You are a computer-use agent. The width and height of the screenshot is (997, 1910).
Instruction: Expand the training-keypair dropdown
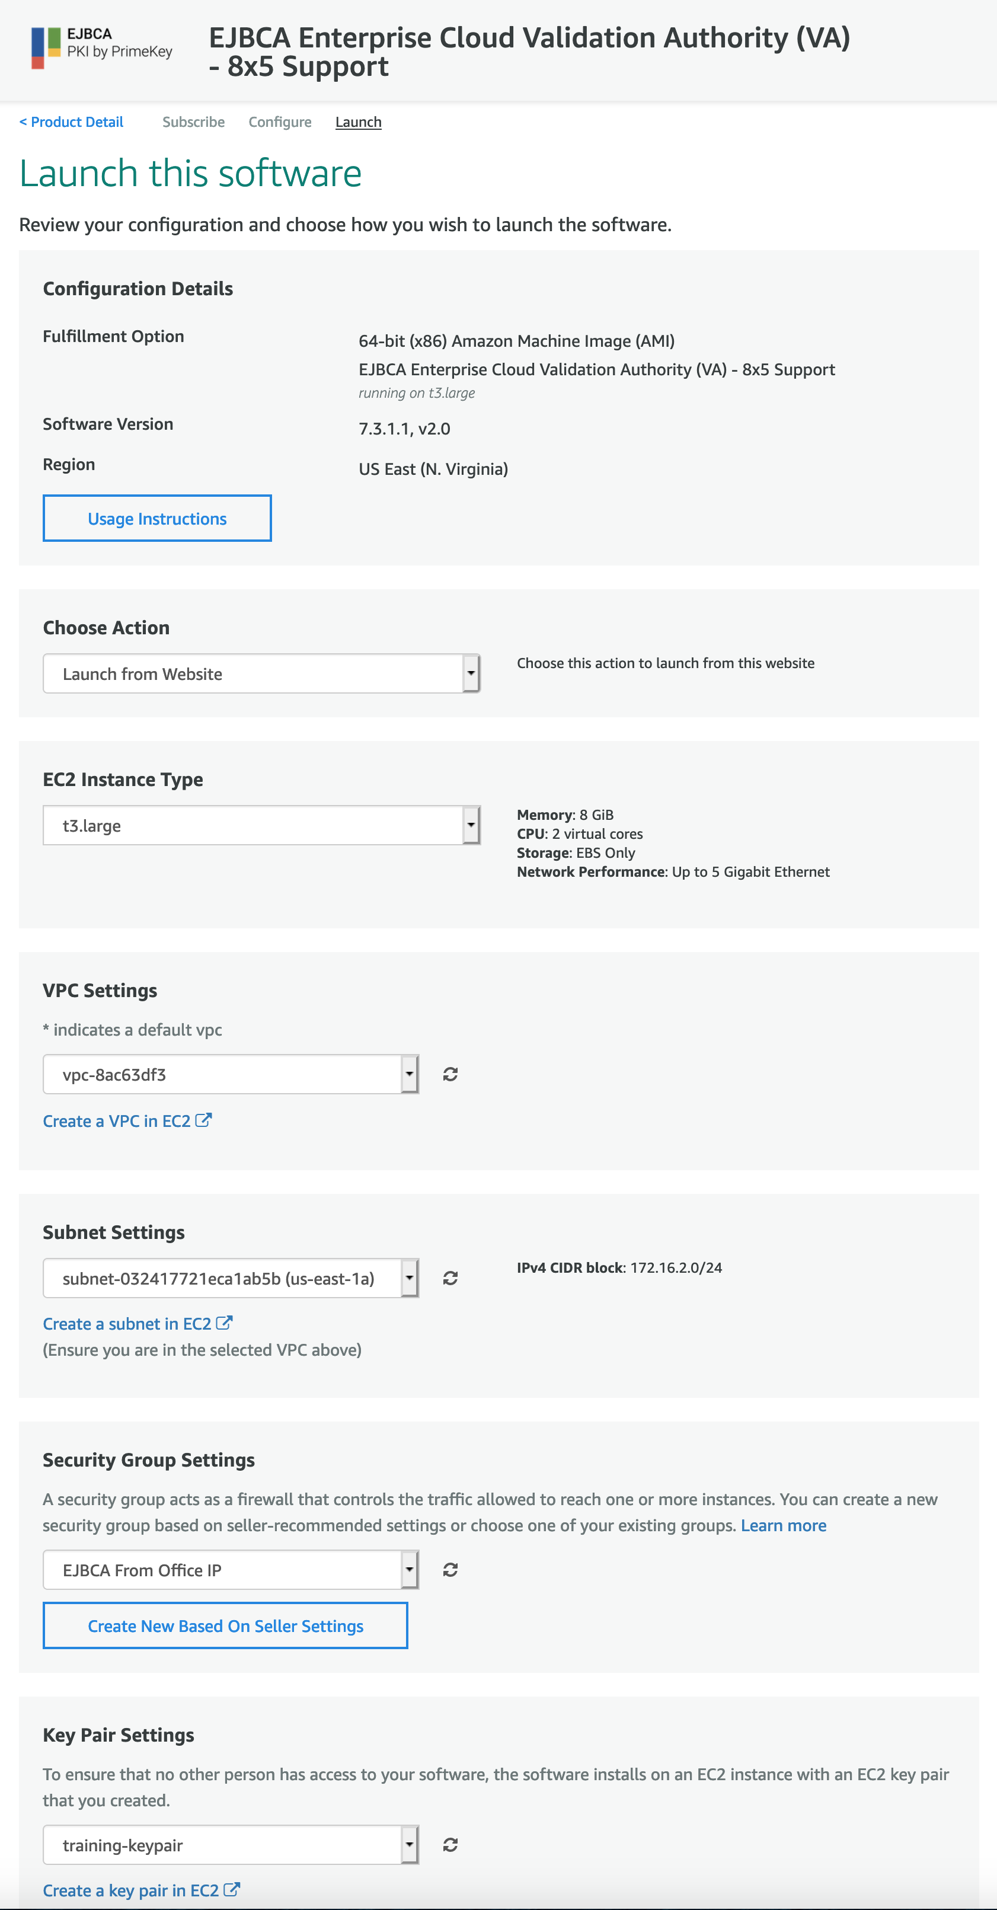tap(231, 1845)
